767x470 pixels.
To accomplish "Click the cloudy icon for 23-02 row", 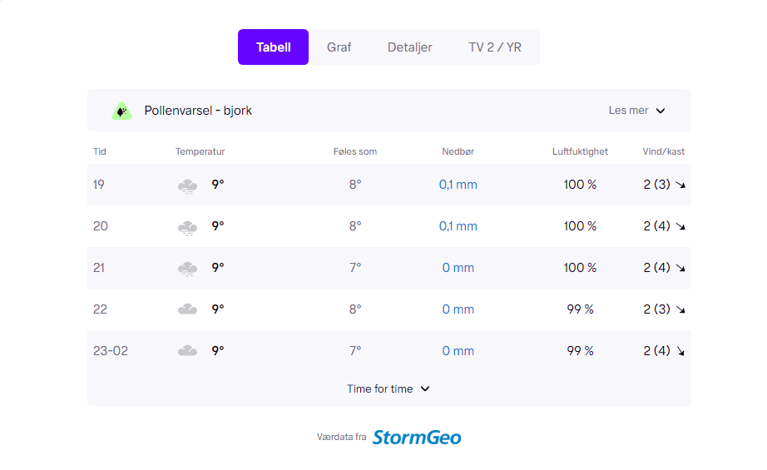I will 187,351.
